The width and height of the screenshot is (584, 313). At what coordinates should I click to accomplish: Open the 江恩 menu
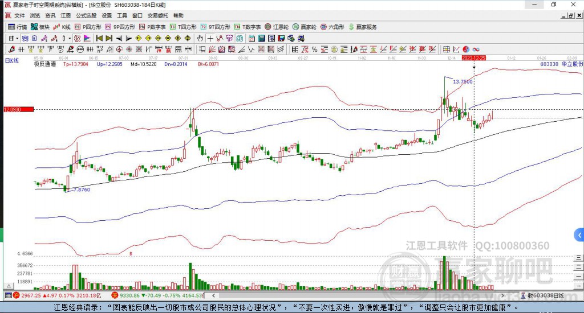66,15
